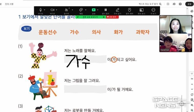
Task: Close annotation with the pencil icon
Action: [x=118, y=10]
